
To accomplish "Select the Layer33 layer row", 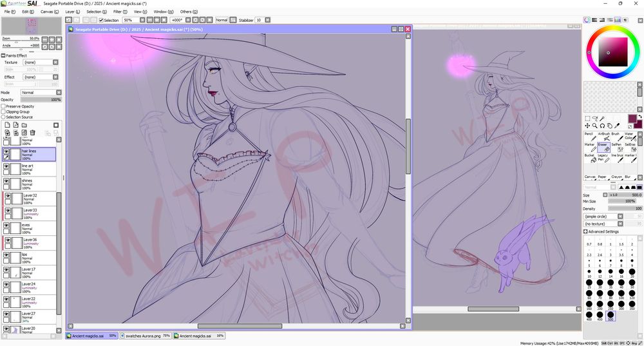I will coord(29,214).
